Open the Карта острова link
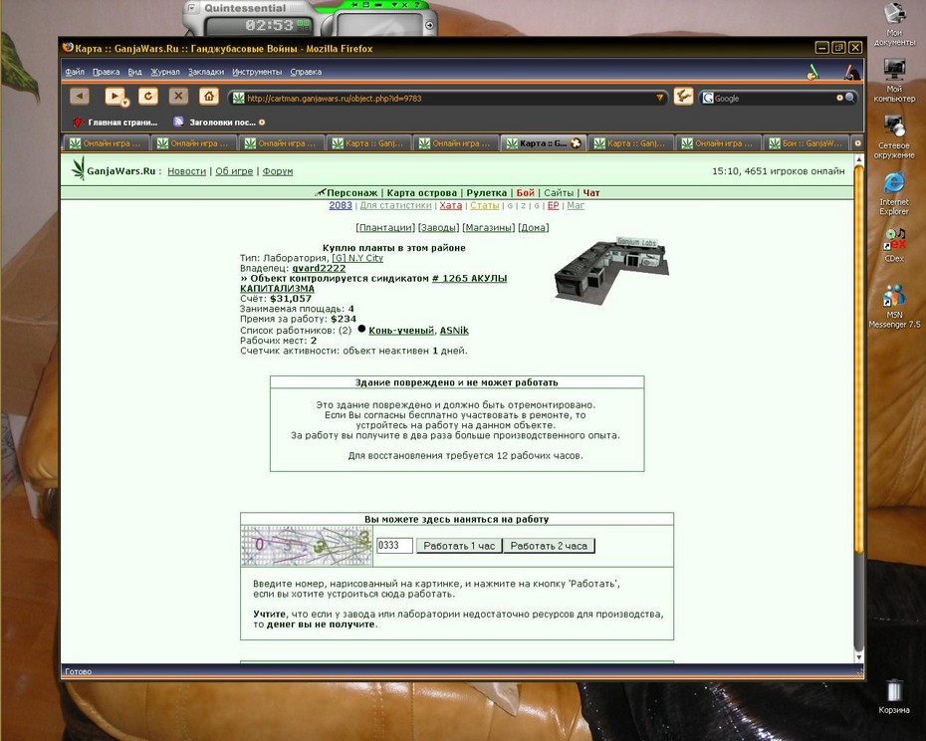The height and width of the screenshot is (741, 926). pos(421,192)
